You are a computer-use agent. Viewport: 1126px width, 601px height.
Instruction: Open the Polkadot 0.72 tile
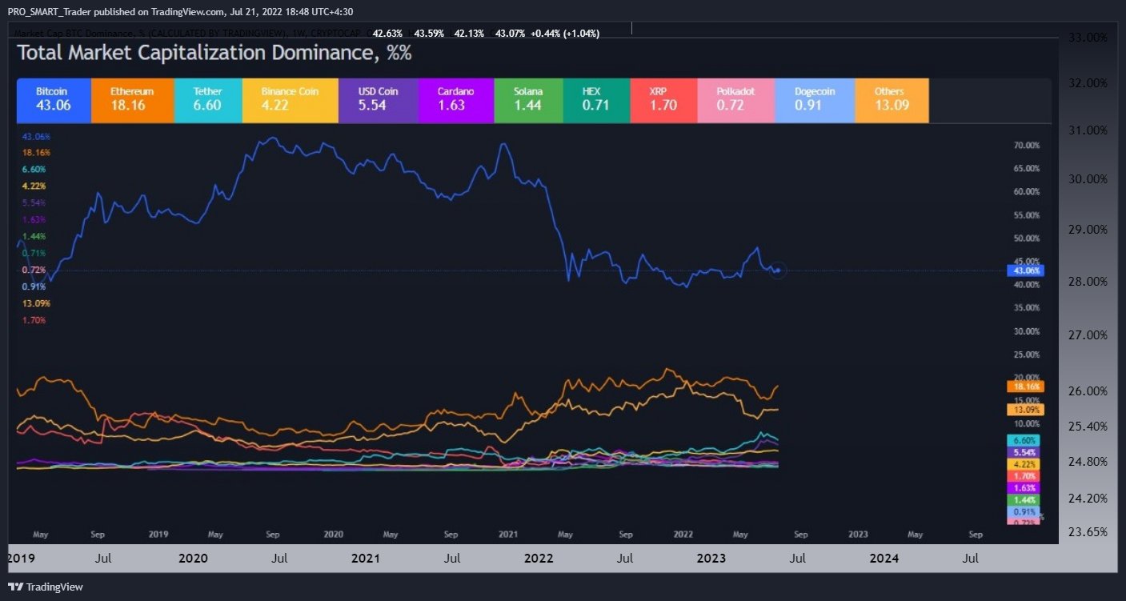736,100
